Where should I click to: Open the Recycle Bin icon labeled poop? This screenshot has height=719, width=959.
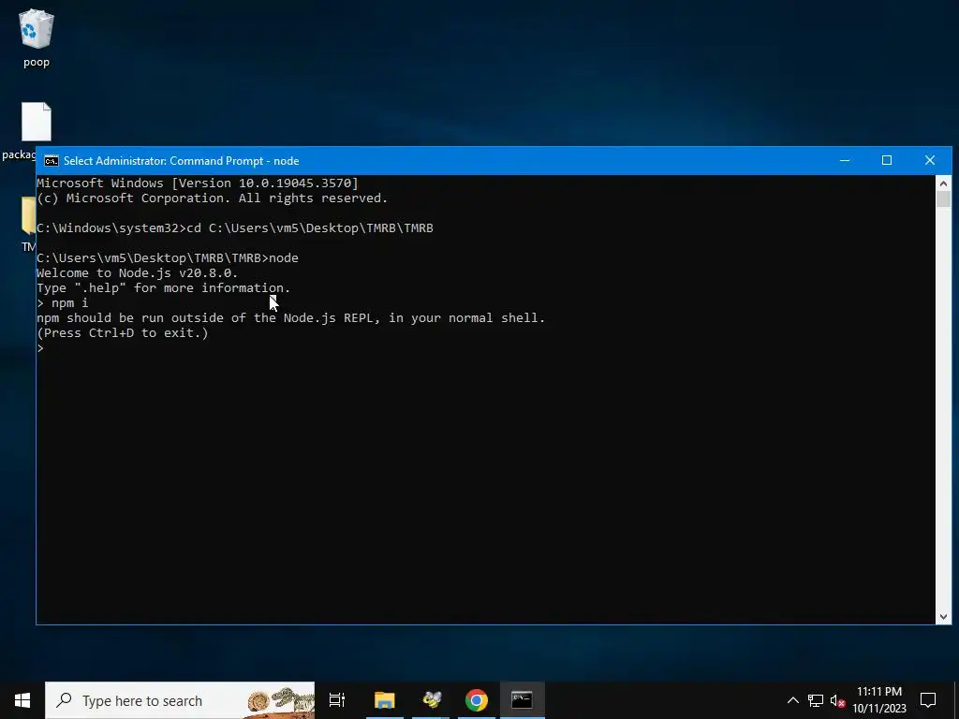click(x=37, y=37)
